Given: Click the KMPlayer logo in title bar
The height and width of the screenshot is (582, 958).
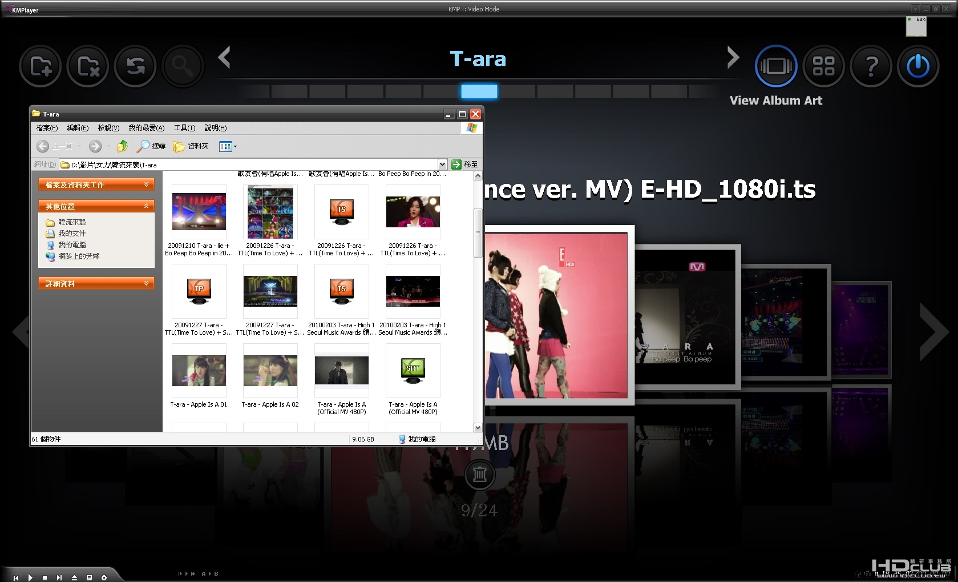Looking at the screenshot, I should point(22,10).
